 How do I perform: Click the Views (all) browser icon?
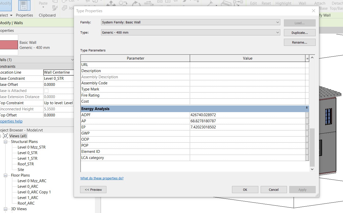click(5, 136)
